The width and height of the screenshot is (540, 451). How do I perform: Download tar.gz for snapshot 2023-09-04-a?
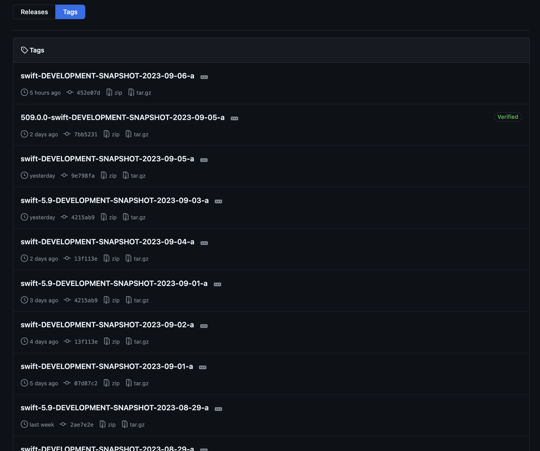[137, 259]
